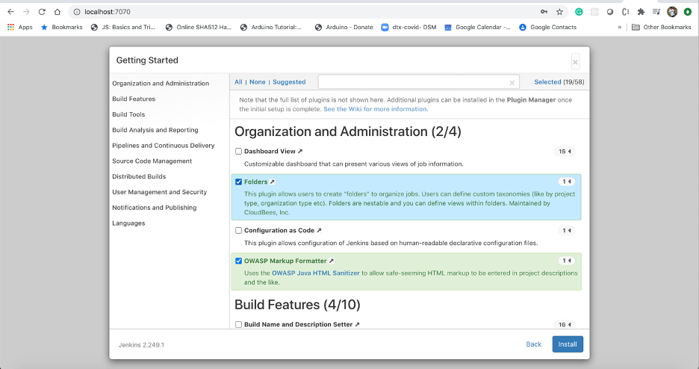Open Online SHA512 Ha... bookmark
This screenshot has height=369, width=699.
click(x=199, y=27)
